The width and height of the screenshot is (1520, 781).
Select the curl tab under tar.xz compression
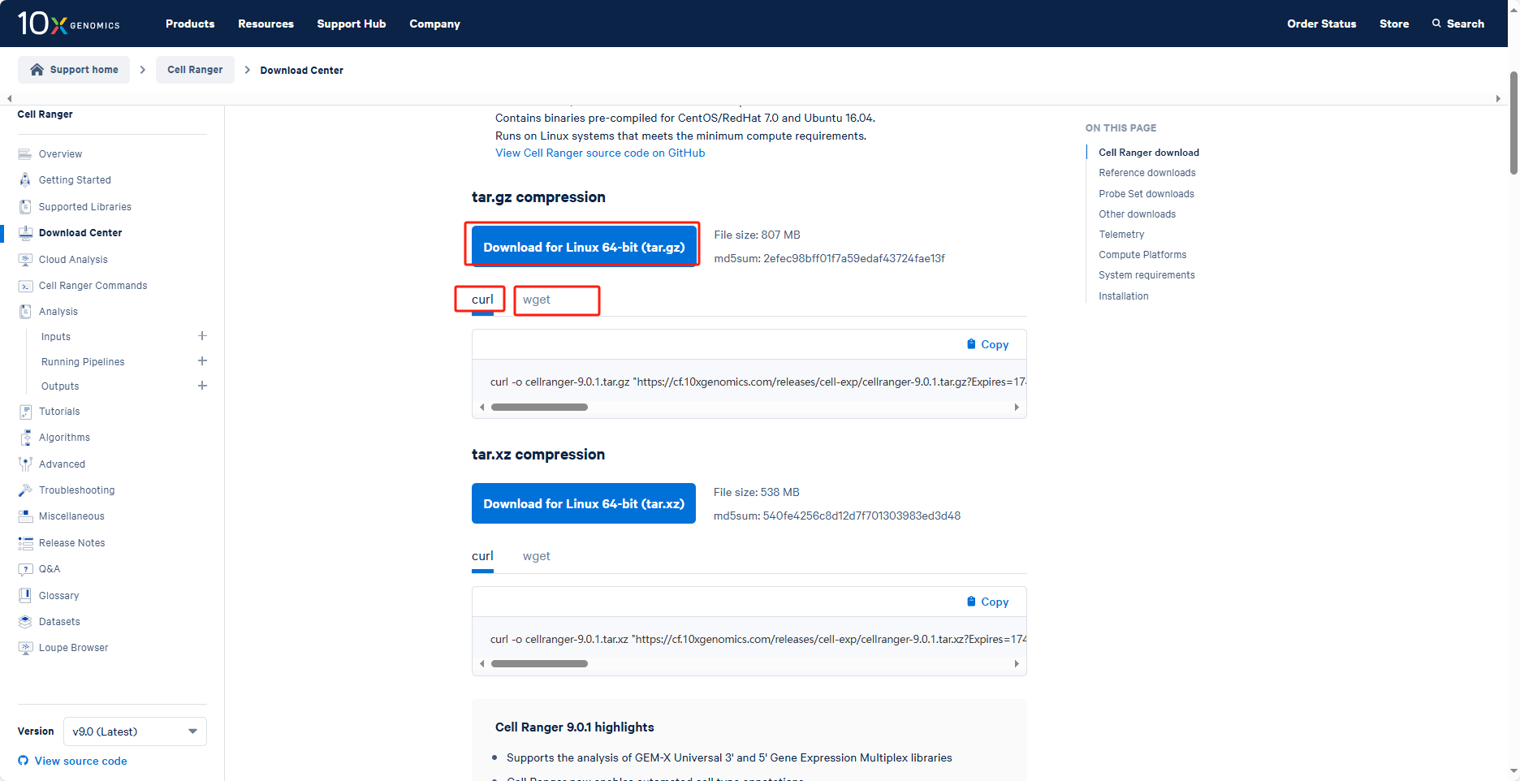[482, 556]
